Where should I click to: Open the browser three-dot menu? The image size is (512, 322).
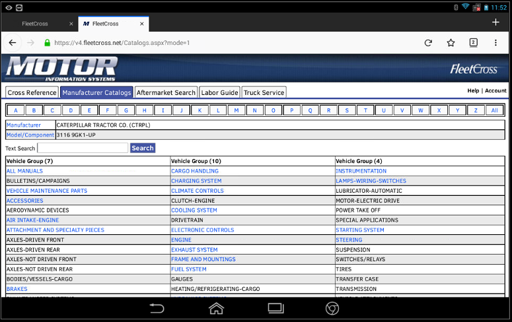click(x=495, y=43)
